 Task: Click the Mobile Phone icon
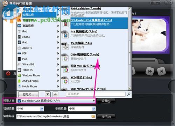pos(19,86)
